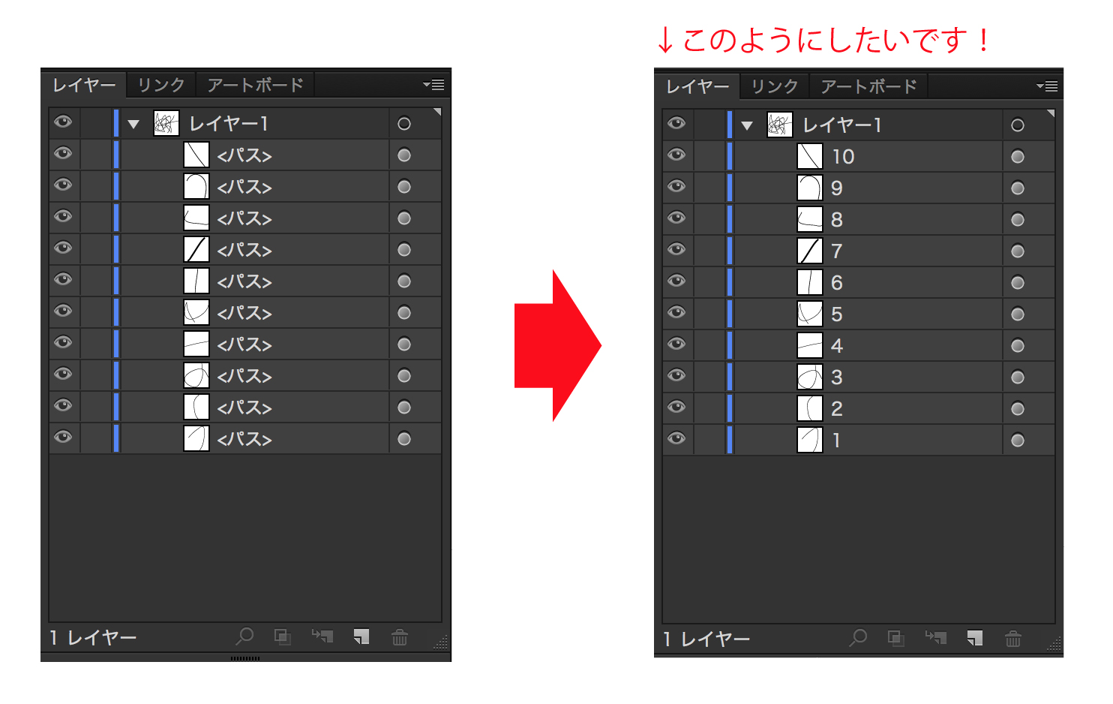Create new layer in right Layers panel
The image size is (1113, 704).
pyautogui.click(x=974, y=639)
